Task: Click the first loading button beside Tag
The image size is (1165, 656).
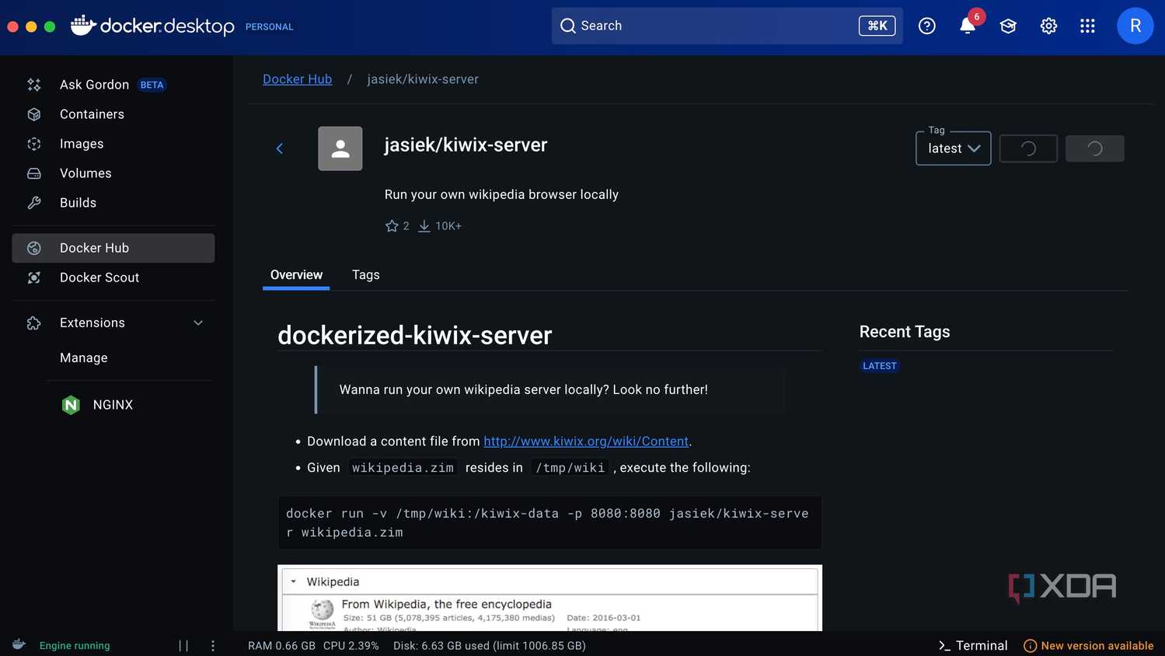Action: click(x=1028, y=148)
